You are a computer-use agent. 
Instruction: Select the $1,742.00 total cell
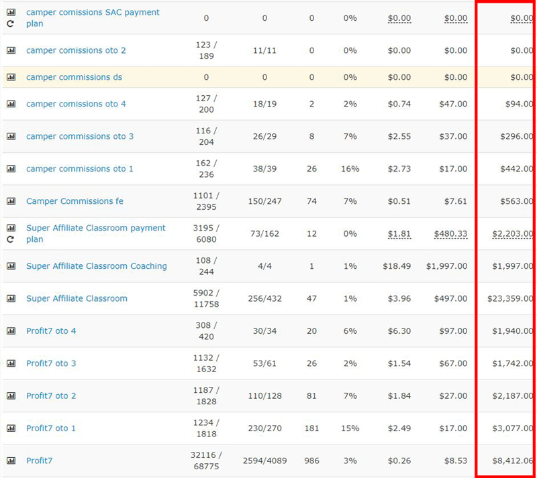(x=513, y=363)
